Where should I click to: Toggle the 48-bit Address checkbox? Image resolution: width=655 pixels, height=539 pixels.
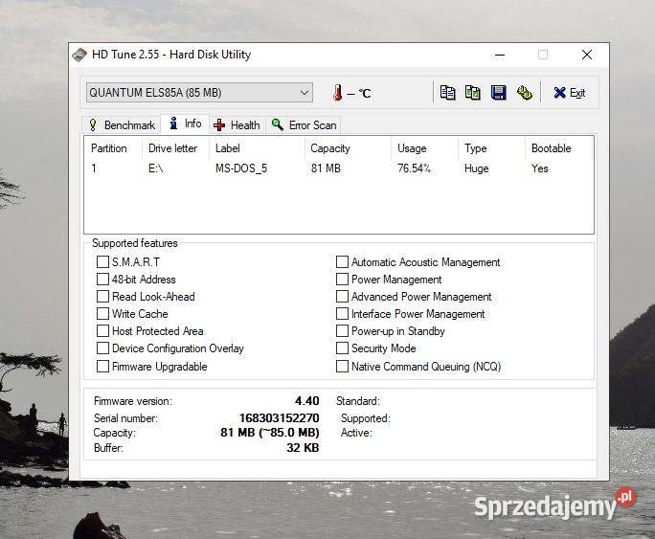coord(102,279)
